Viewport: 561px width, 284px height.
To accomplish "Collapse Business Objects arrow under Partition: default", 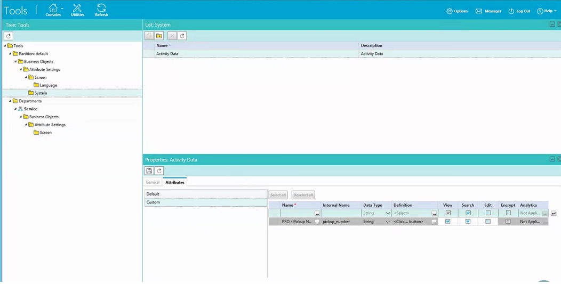I will pos(15,61).
